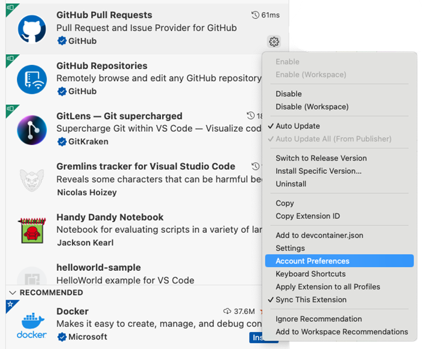Toggle Sync This Extension option
This screenshot has height=349, width=422.
pyautogui.click(x=310, y=300)
